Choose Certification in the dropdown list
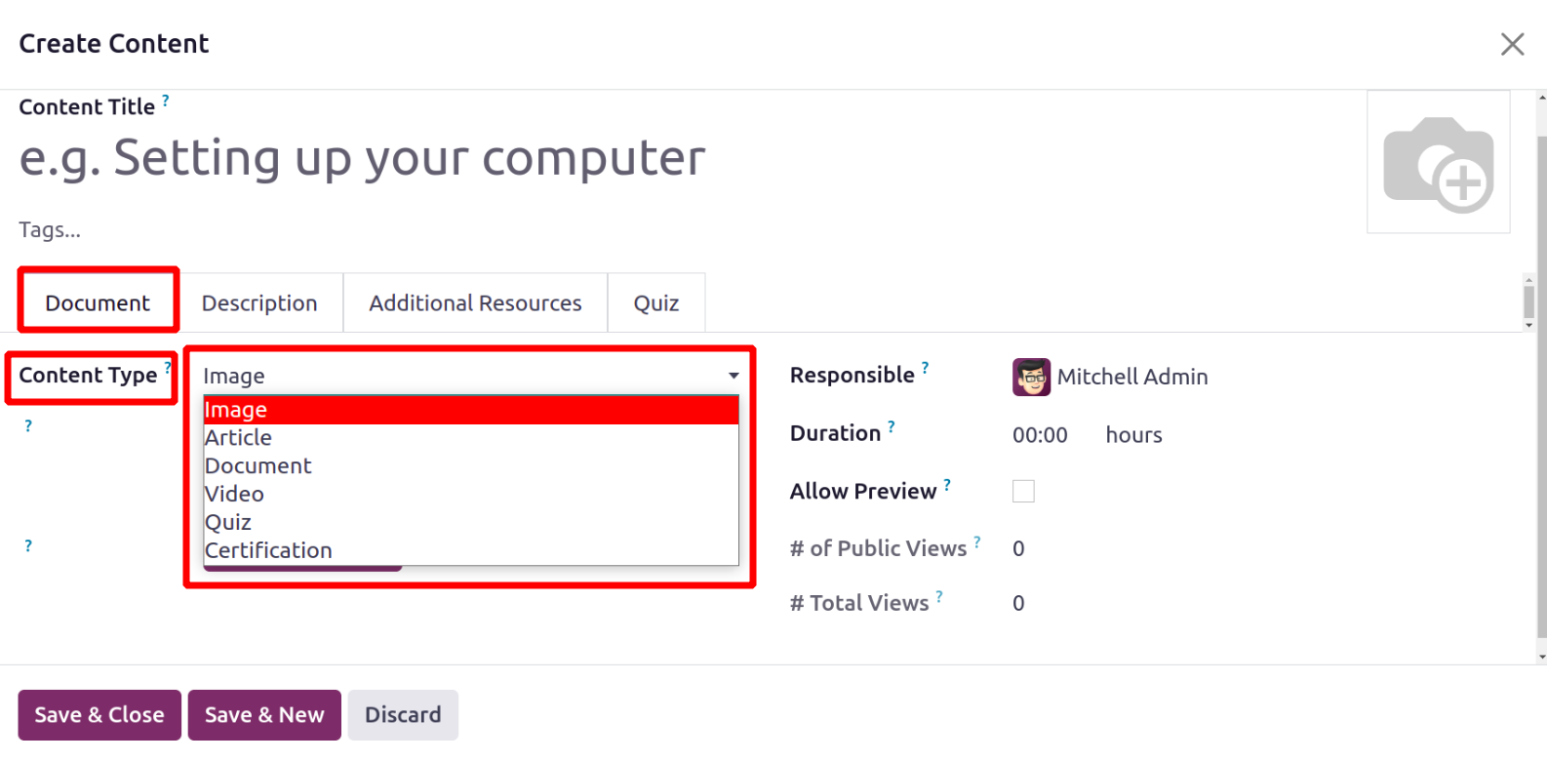The image size is (1547, 762). [x=269, y=550]
